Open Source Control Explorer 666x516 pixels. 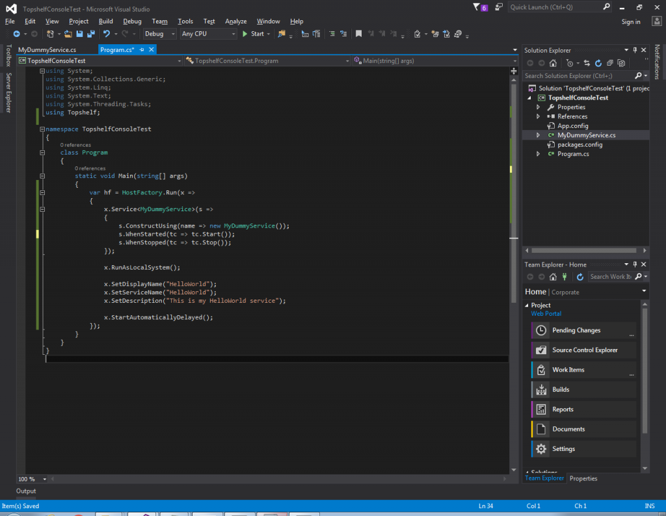tap(583, 350)
